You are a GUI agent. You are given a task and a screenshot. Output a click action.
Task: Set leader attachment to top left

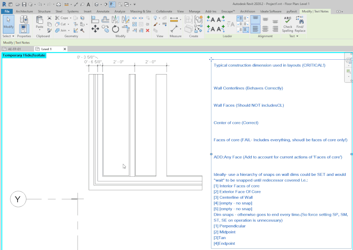[x=240, y=18]
